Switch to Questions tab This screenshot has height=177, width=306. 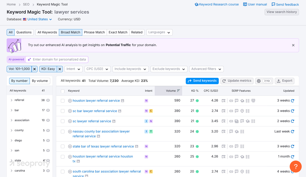pos(24,32)
